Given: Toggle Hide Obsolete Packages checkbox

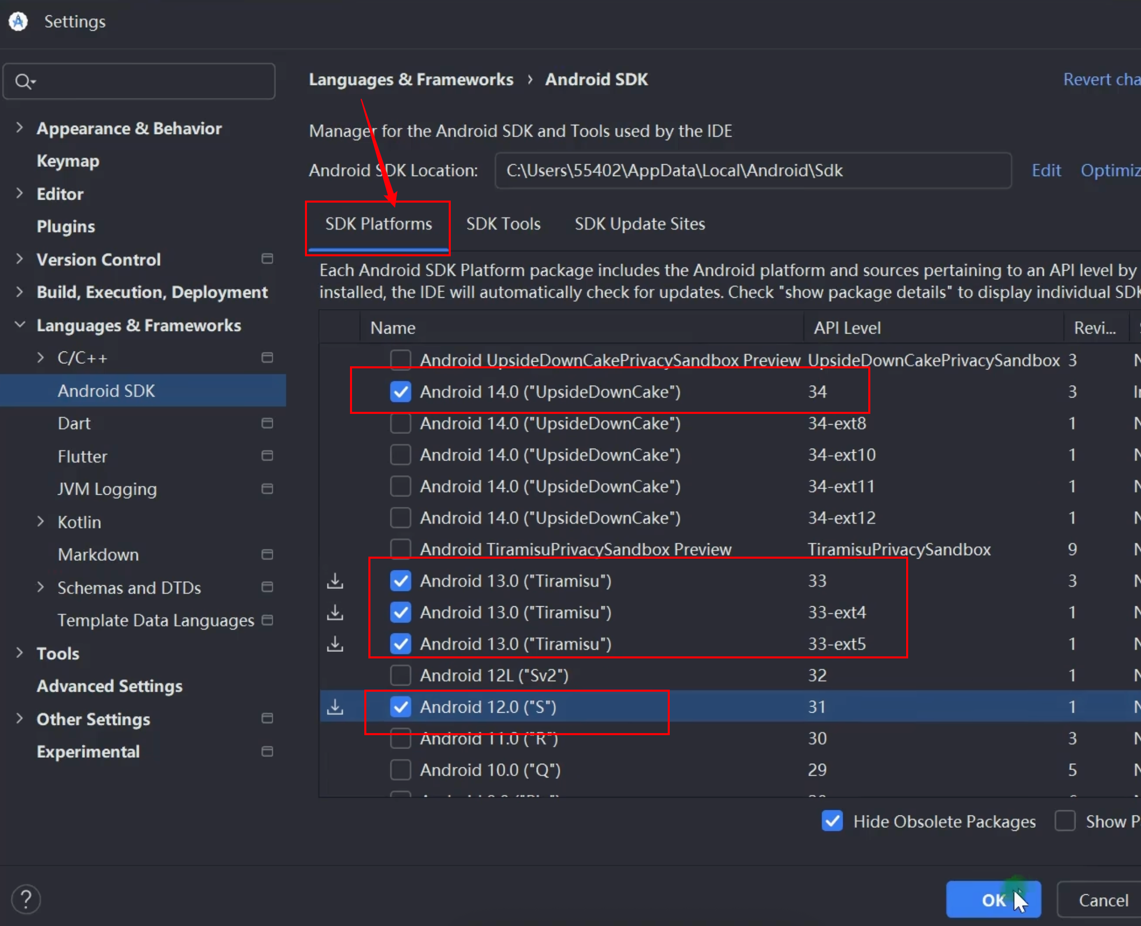Looking at the screenshot, I should click(x=832, y=822).
